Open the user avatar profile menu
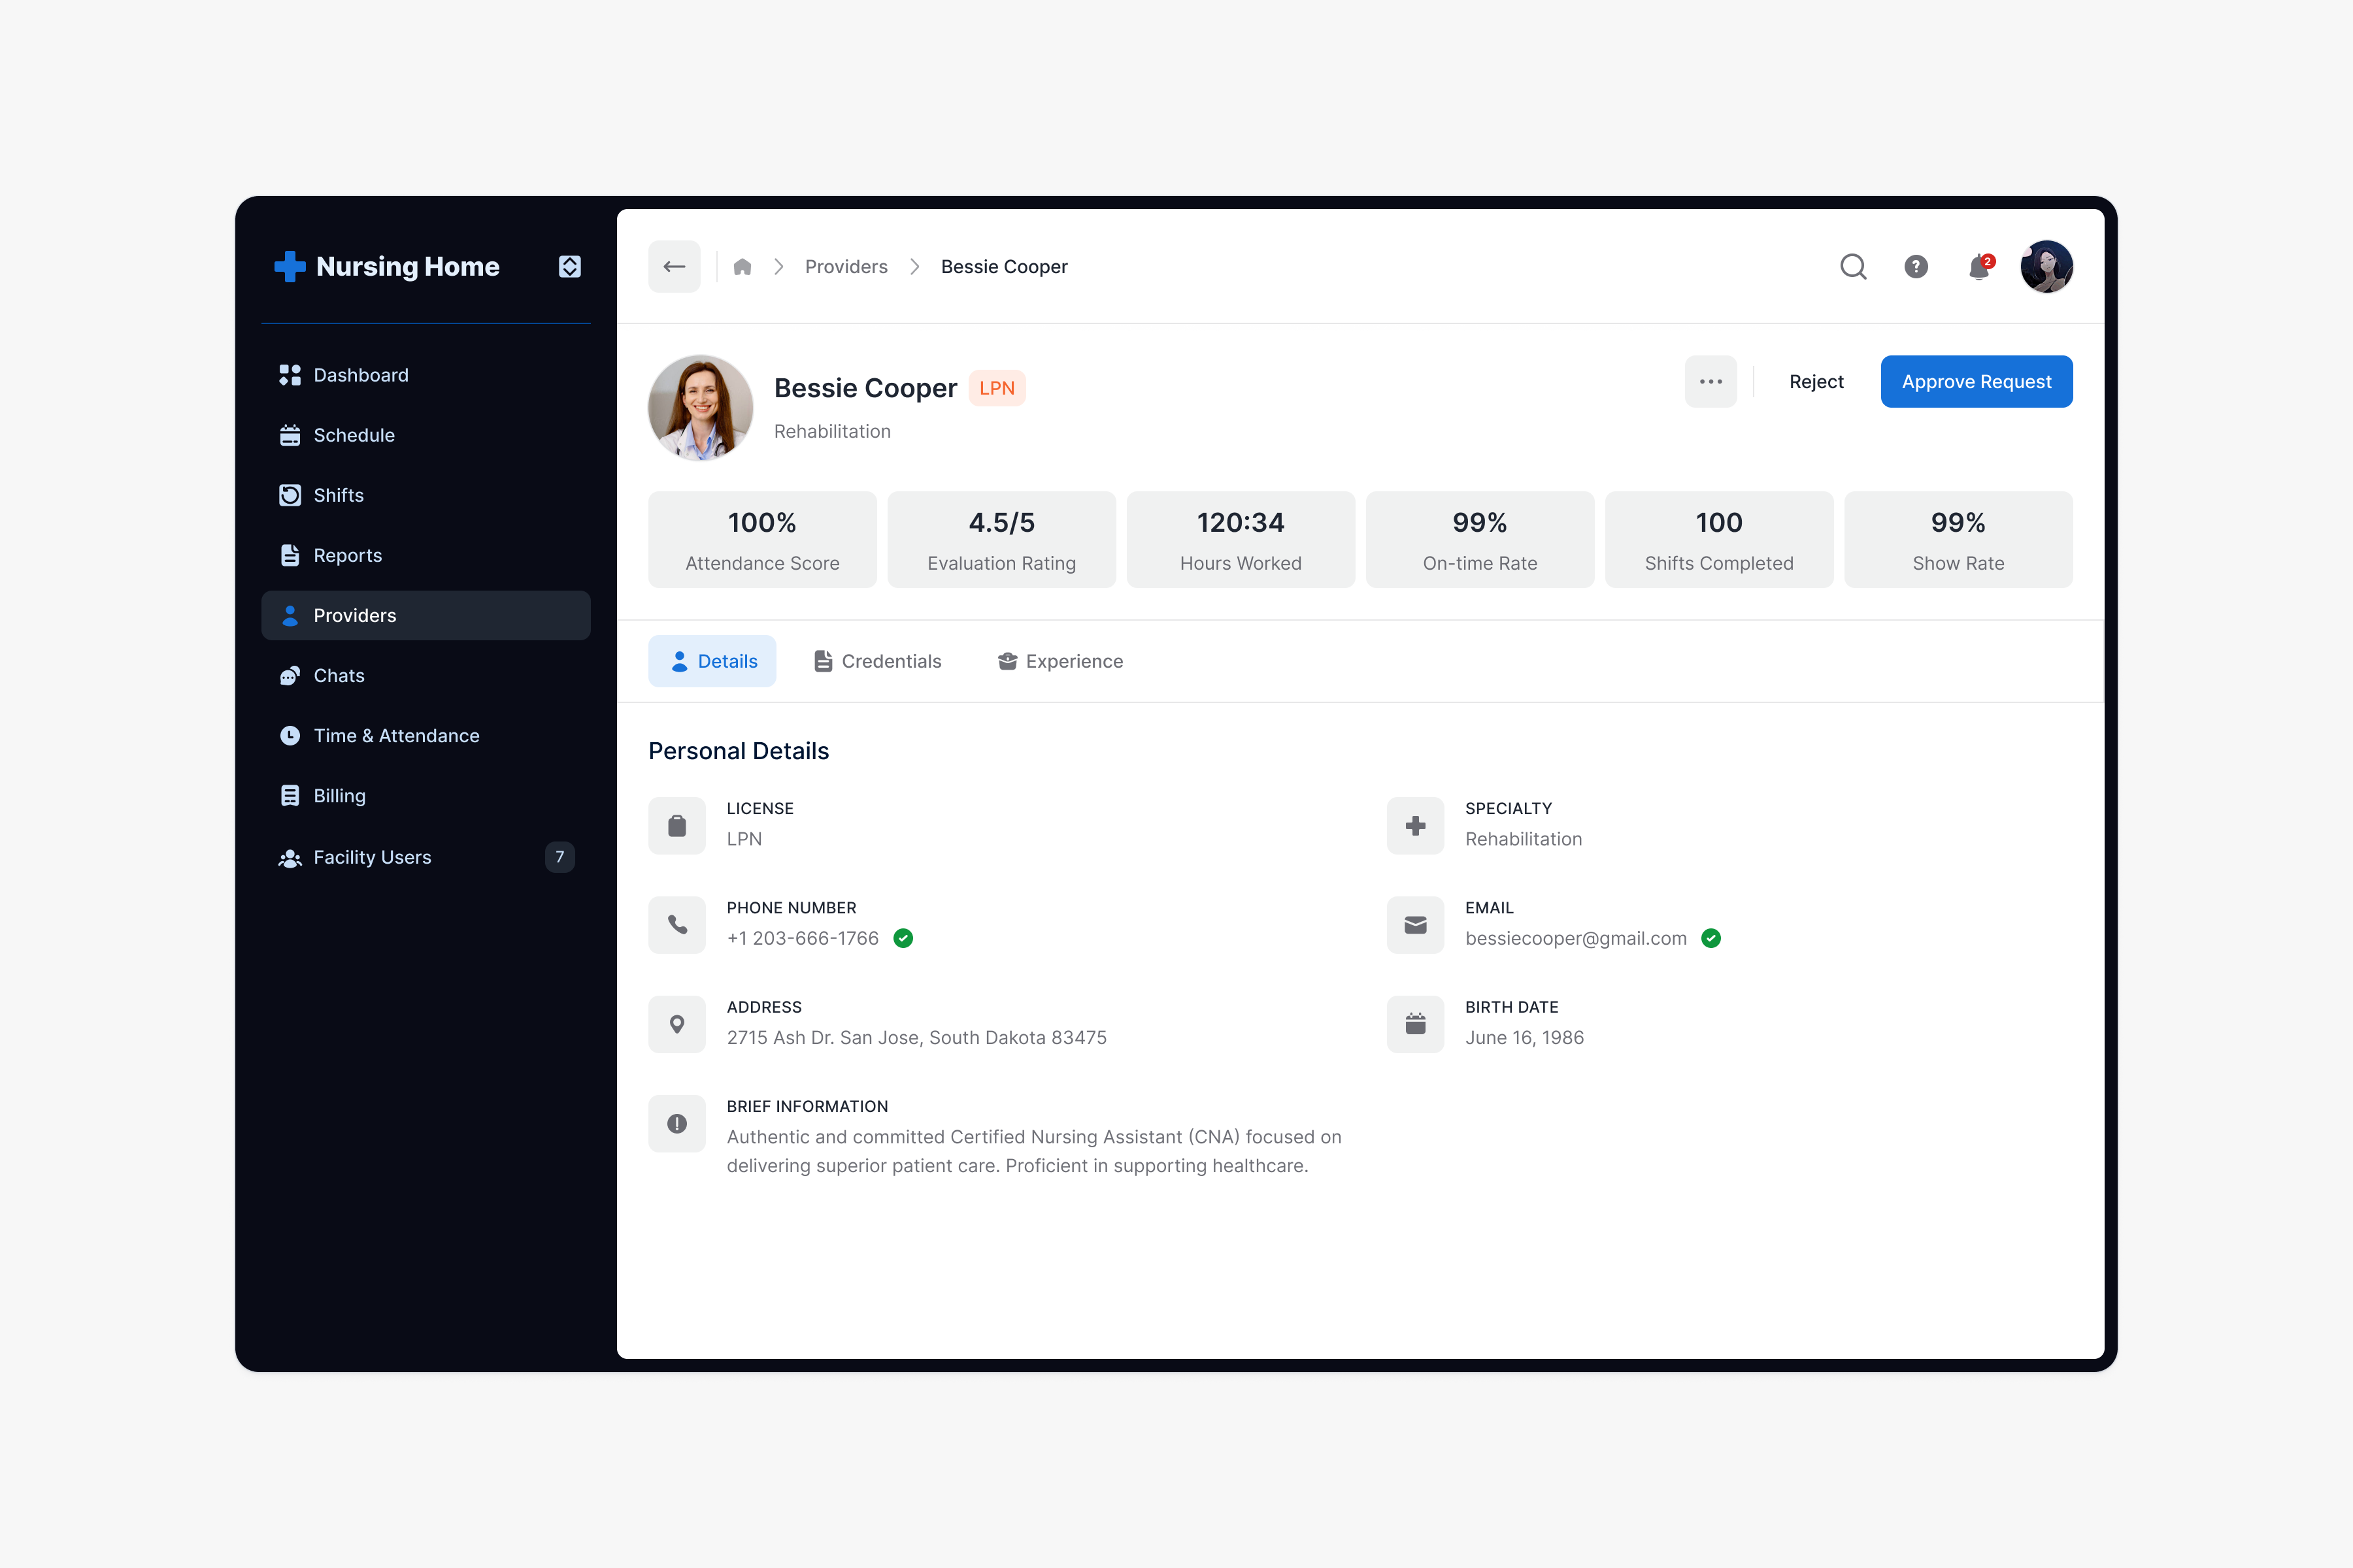 point(2046,267)
